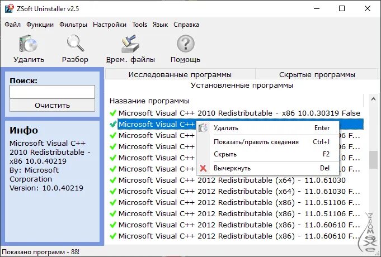Open the Фильтры menu

point(73,25)
